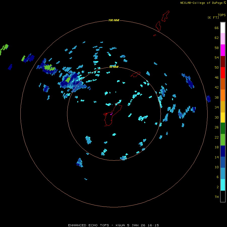The image size is (227, 227).
Task: Click the 6 value on the legend
Action: 218,177
